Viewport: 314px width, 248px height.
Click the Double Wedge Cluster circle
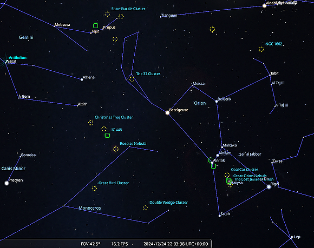click(146, 208)
